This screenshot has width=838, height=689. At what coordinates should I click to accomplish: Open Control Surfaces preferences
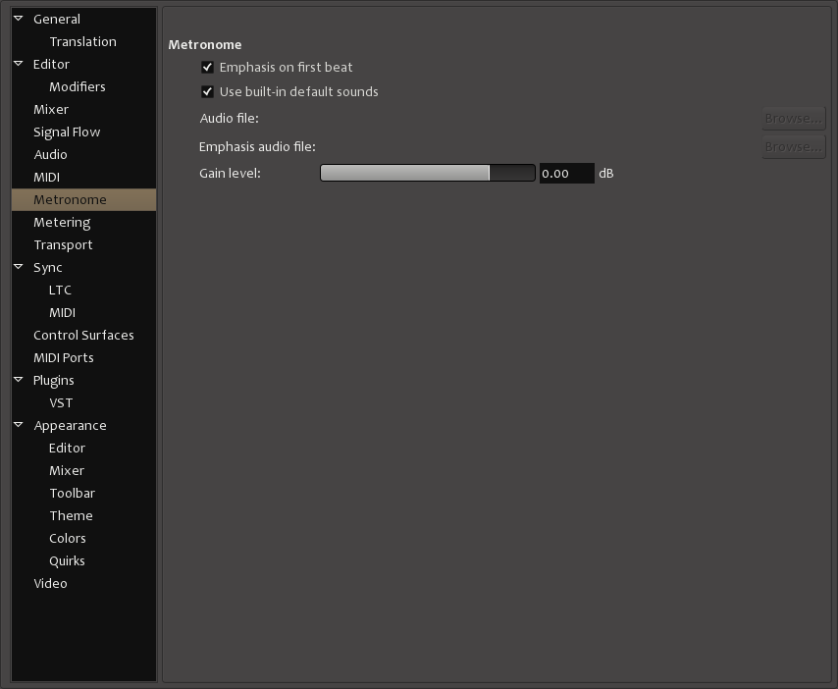coord(84,335)
